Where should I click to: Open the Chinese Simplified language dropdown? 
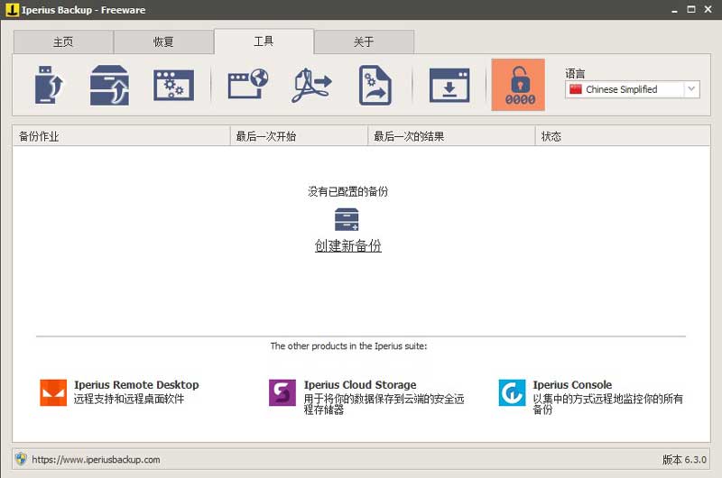(633, 89)
